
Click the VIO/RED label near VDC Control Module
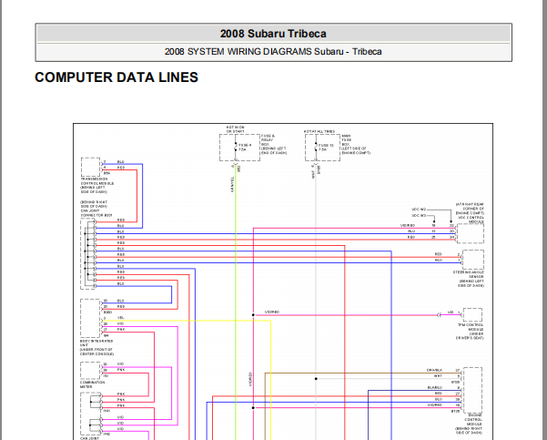tap(408, 226)
